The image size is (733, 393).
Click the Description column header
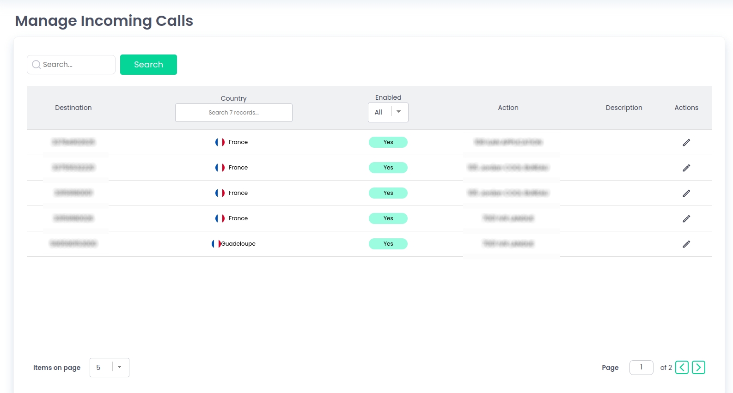(x=624, y=108)
